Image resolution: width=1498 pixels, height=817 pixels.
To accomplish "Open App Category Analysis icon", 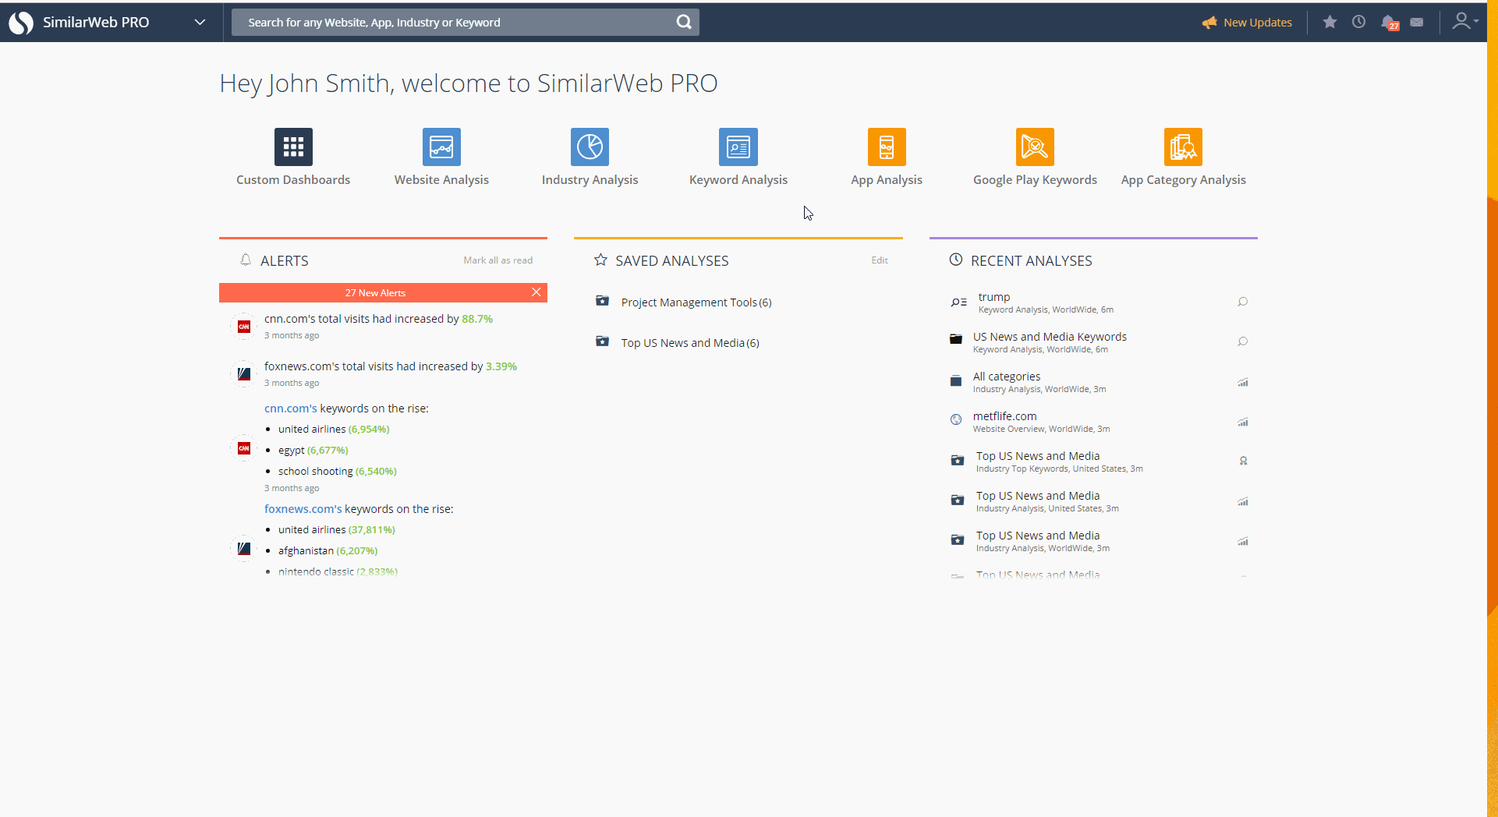I will click(x=1183, y=147).
